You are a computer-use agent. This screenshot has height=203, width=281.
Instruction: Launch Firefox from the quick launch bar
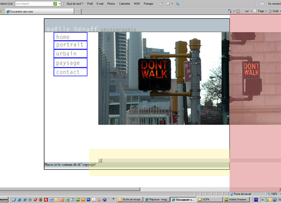click(x=40, y=199)
